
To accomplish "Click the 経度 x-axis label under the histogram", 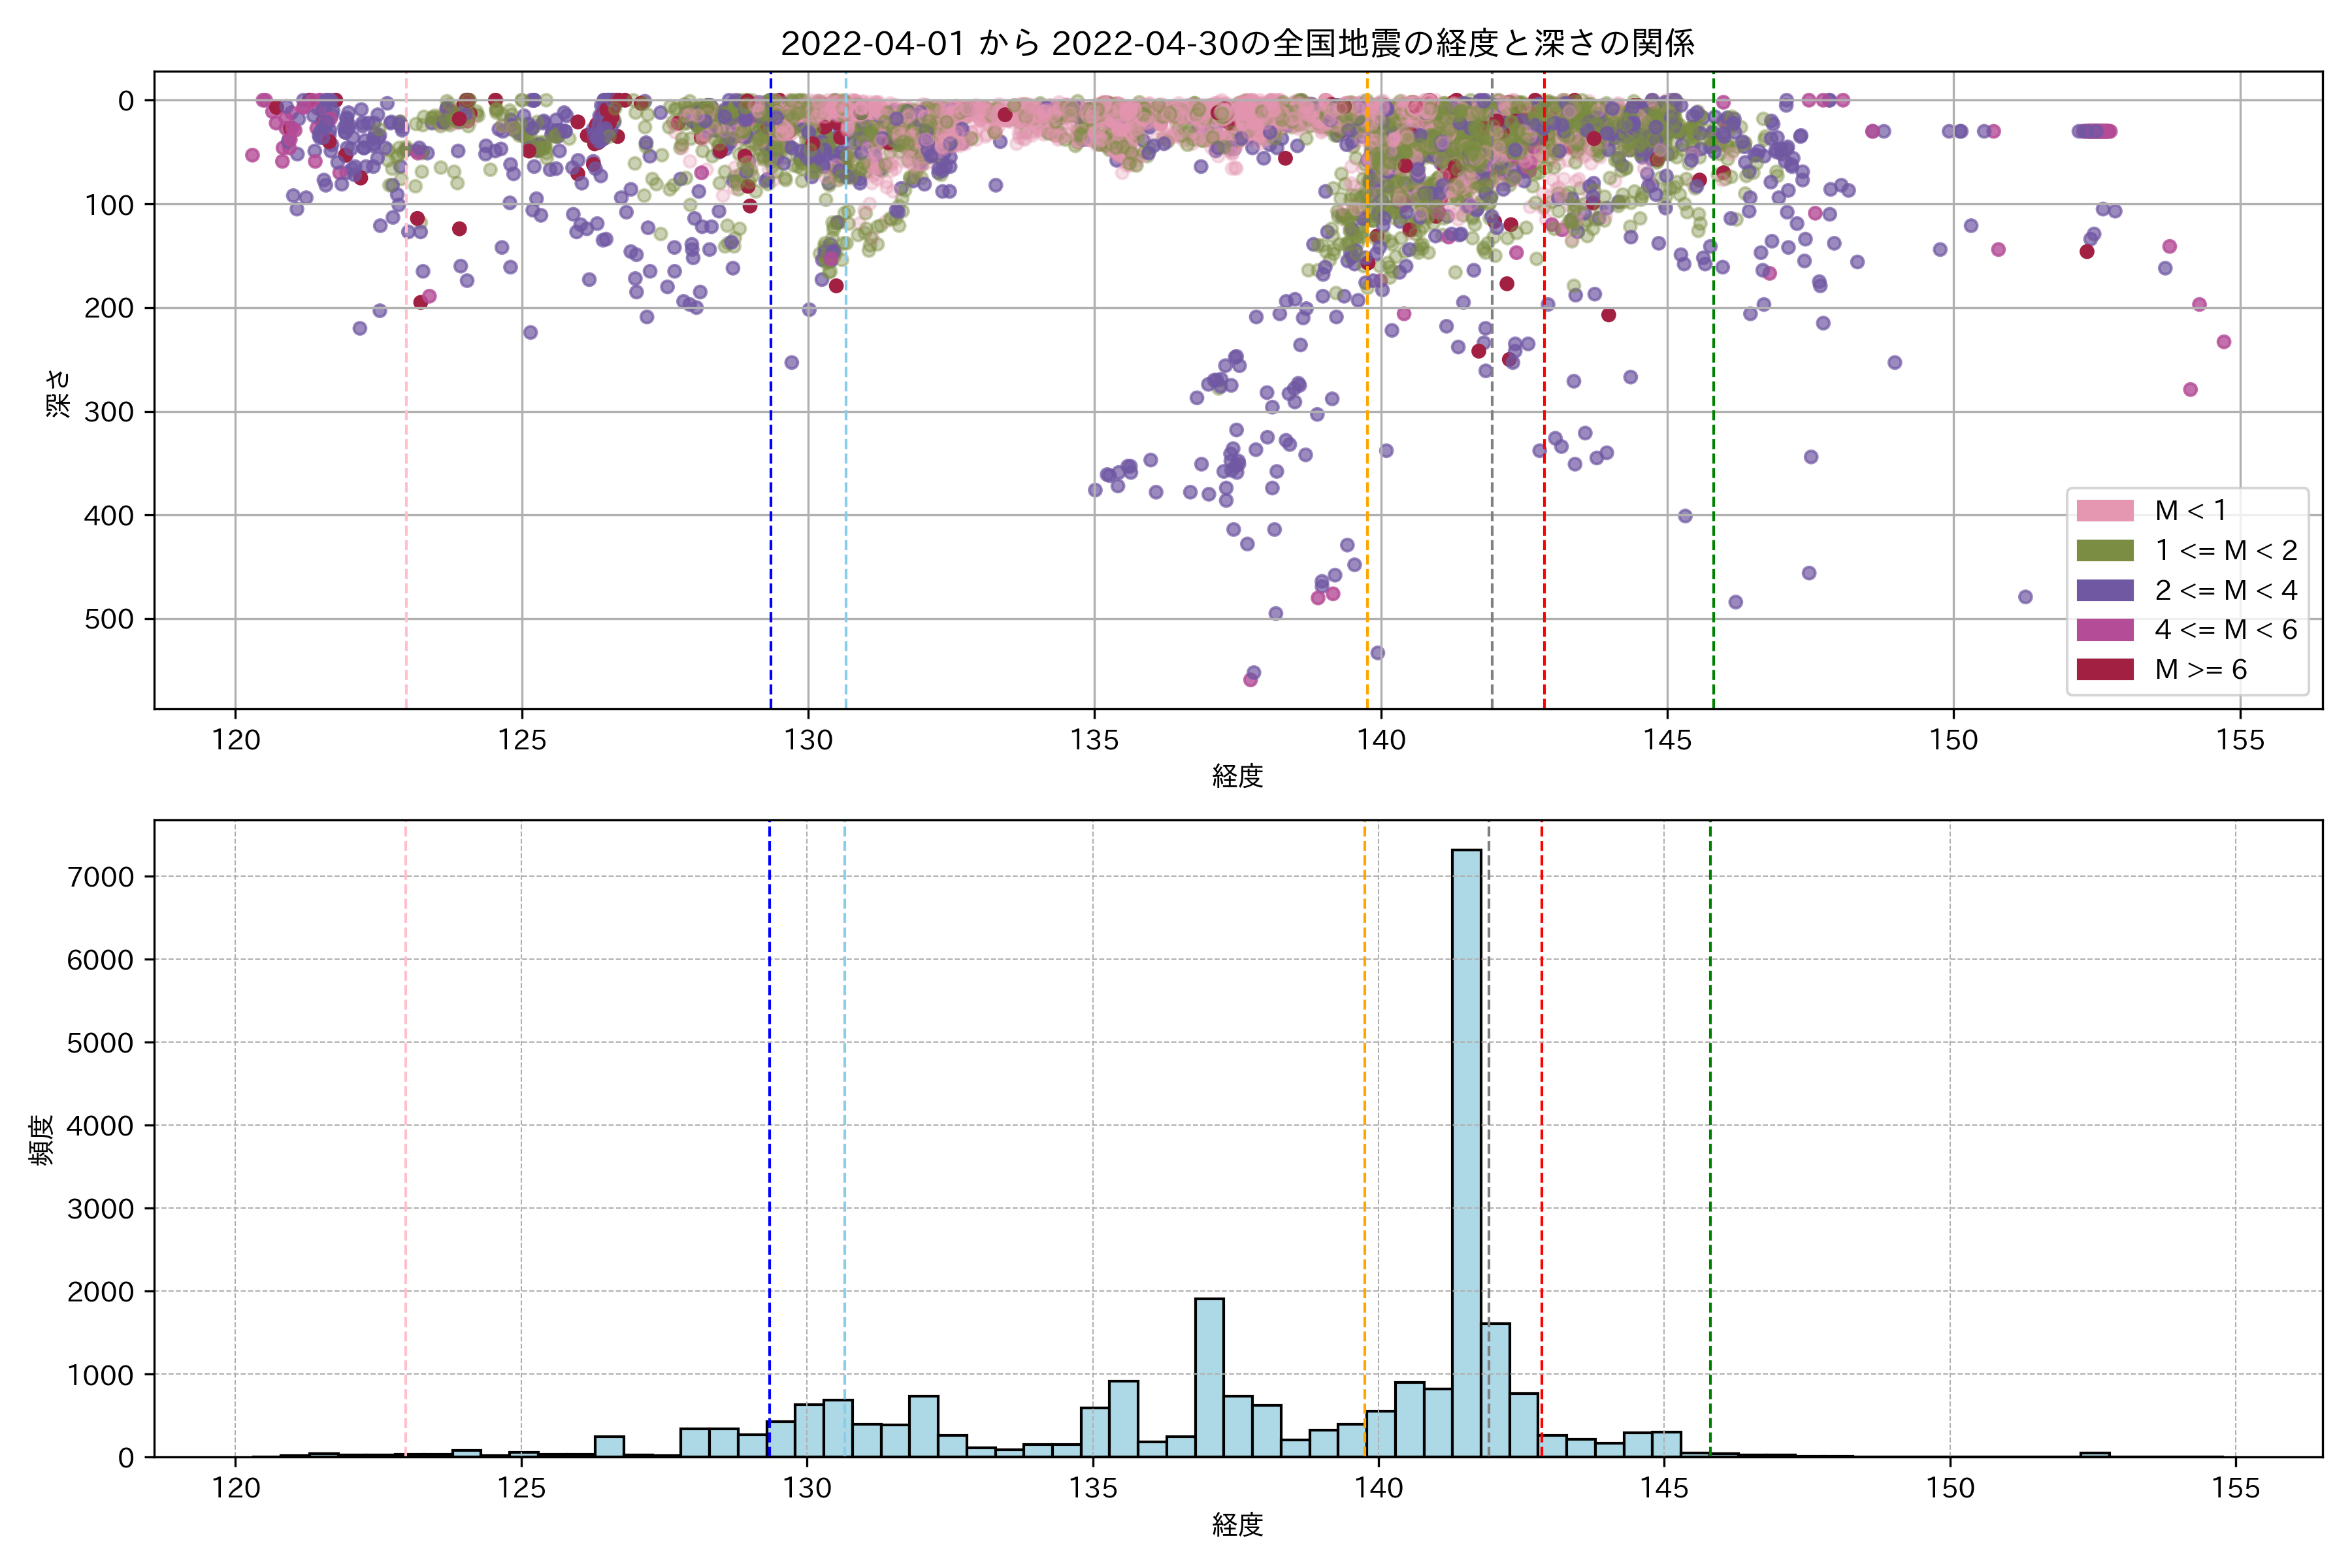I will point(1237,1524).
